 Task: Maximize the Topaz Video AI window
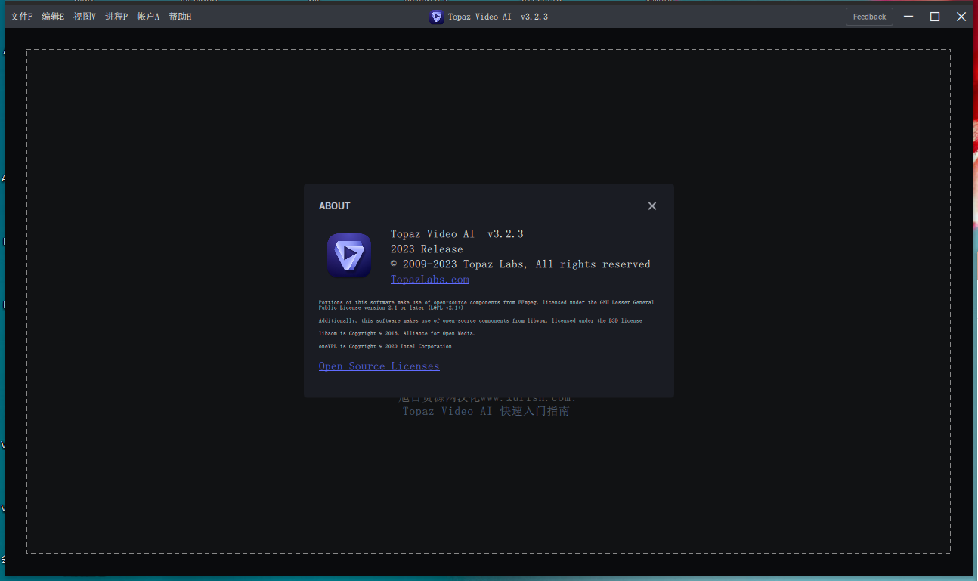tap(935, 17)
